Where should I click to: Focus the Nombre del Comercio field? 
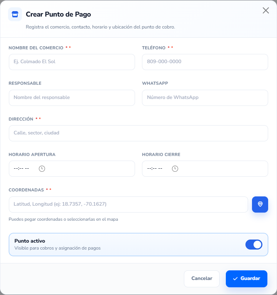[72, 62]
